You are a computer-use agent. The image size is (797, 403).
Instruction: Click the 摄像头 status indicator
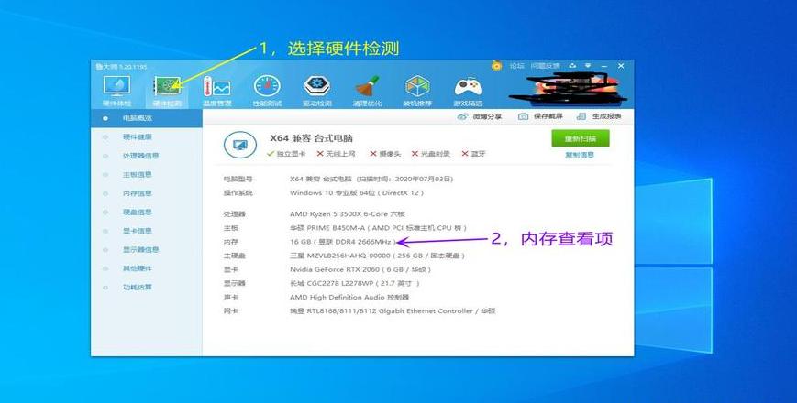point(385,154)
